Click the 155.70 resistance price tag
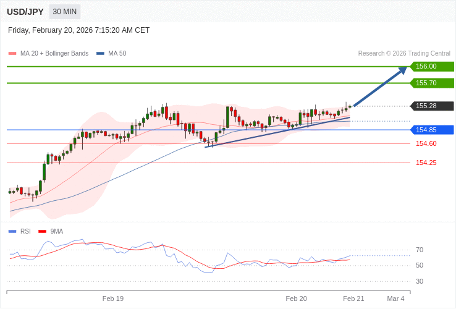The image size is (456, 309). [432, 83]
